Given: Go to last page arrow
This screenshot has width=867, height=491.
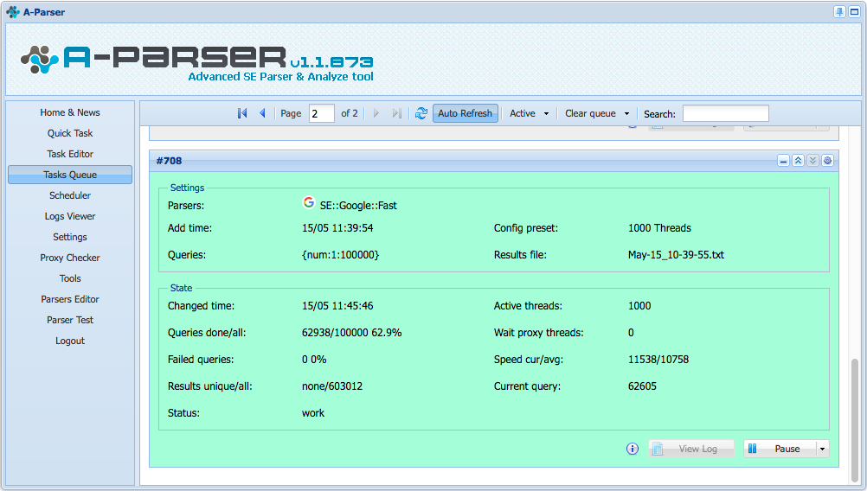Looking at the screenshot, I should tap(396, 113).
